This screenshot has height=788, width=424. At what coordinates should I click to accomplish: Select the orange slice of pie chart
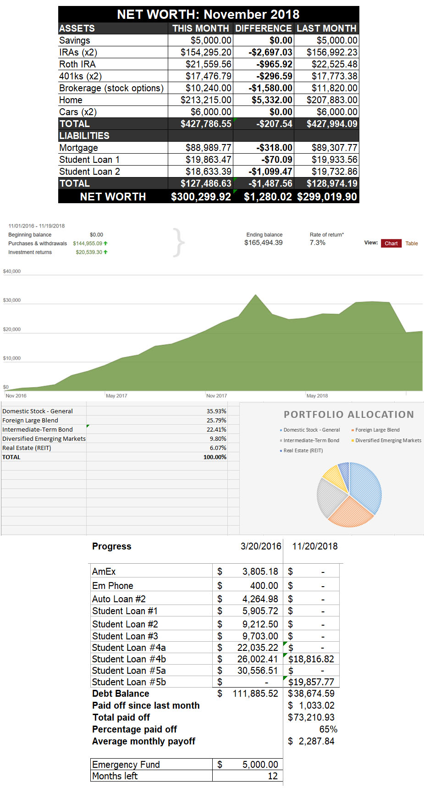click(349, 513)
